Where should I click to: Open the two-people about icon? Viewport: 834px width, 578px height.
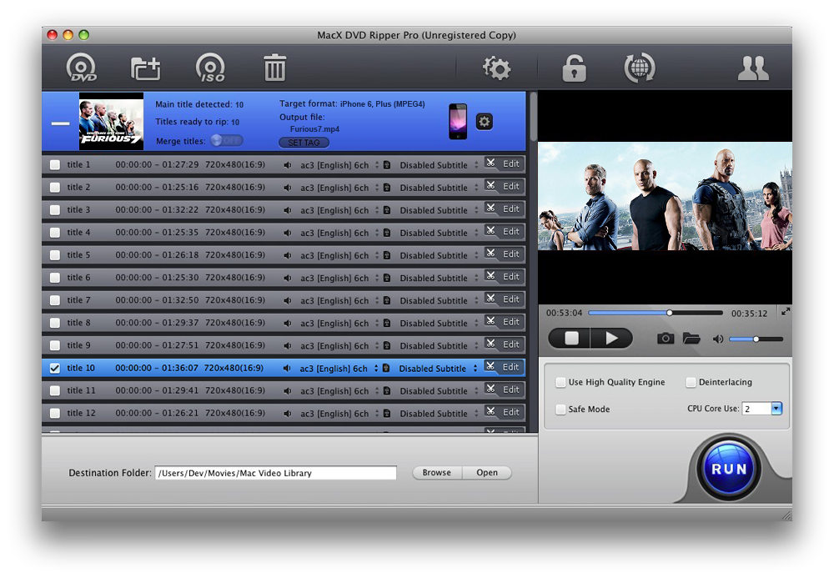tap(753, 68)
